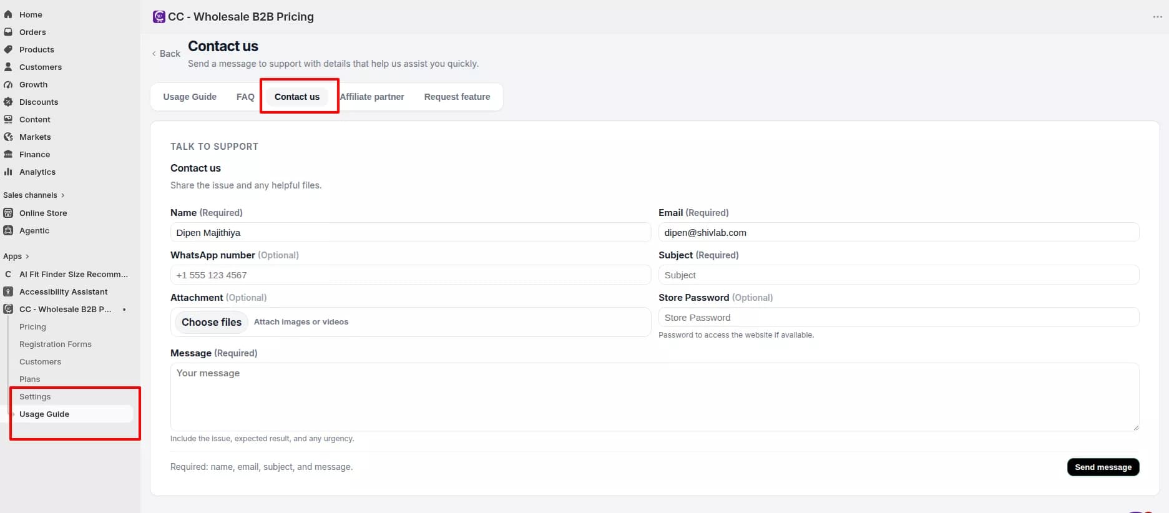Viewport: 1169px width, 513px height.
Task: Open Registration Forms in sidebar
Action: [55, 344]
